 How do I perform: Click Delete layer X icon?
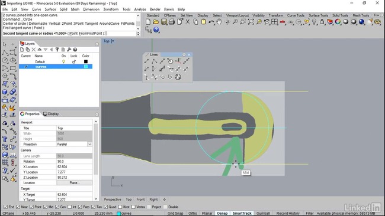pos(34,50)
